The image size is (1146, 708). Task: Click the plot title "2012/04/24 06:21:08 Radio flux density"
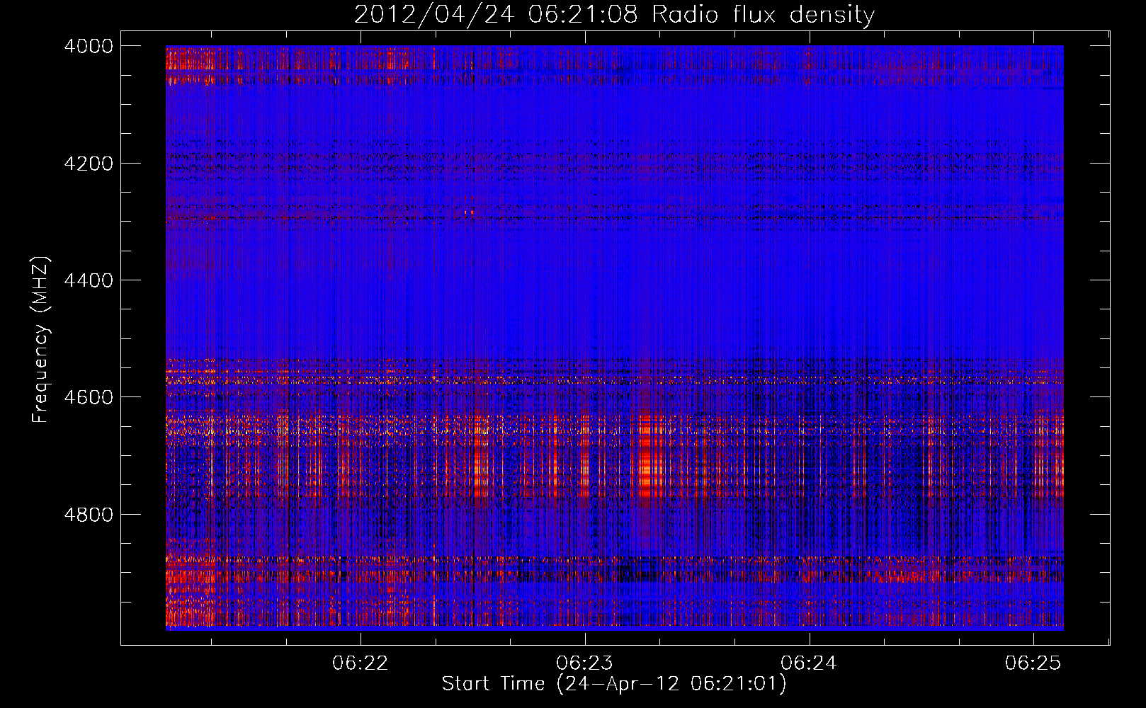[614, 14]
